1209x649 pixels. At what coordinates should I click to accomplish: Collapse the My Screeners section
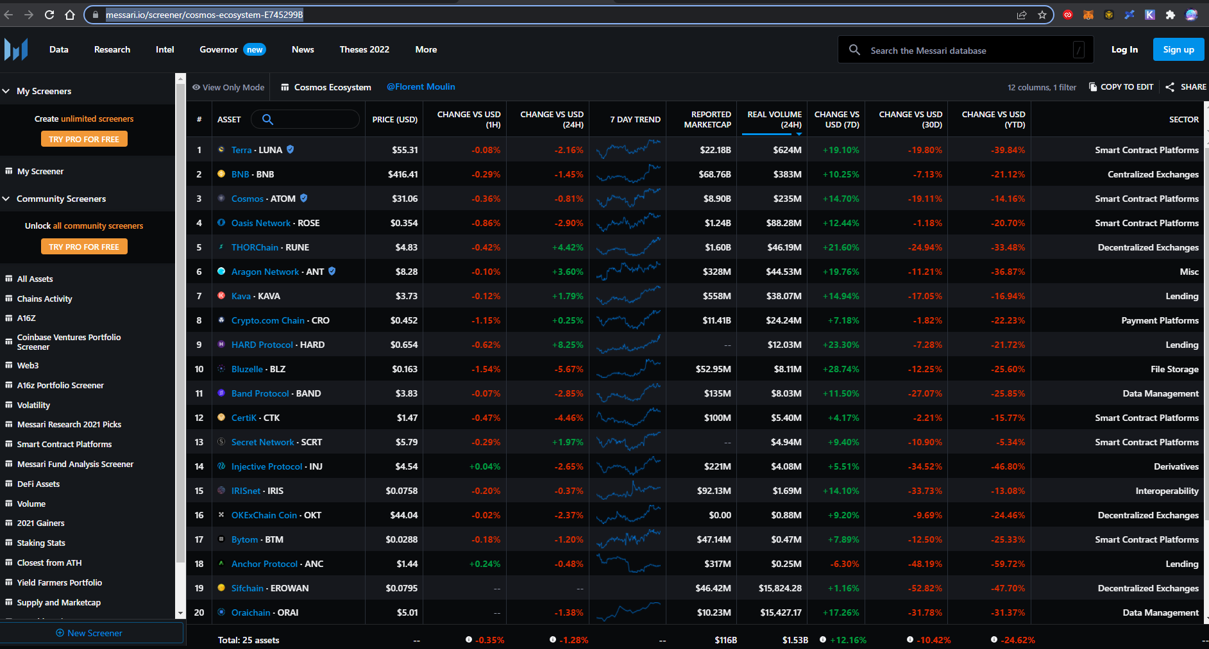[6, 91]
